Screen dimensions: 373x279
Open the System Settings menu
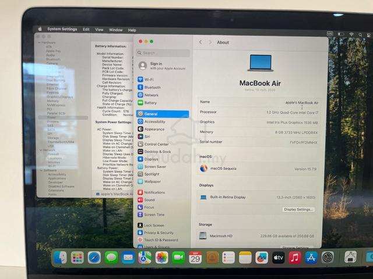(62, 29)
